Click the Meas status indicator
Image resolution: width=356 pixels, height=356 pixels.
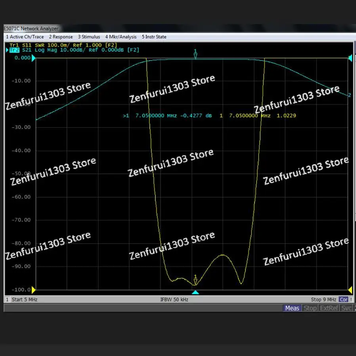pyautogui.click(x=292, y=308)
